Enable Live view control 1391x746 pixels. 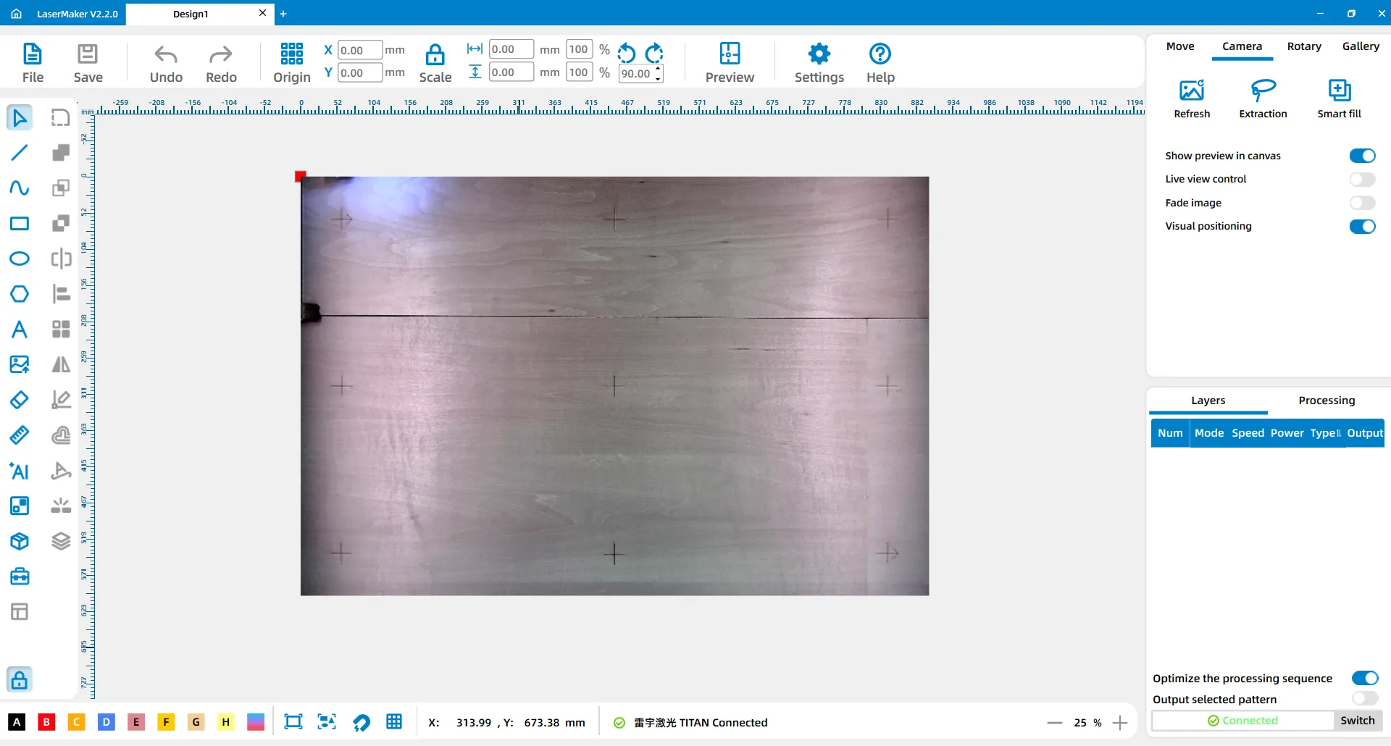tap(1362, 180)
